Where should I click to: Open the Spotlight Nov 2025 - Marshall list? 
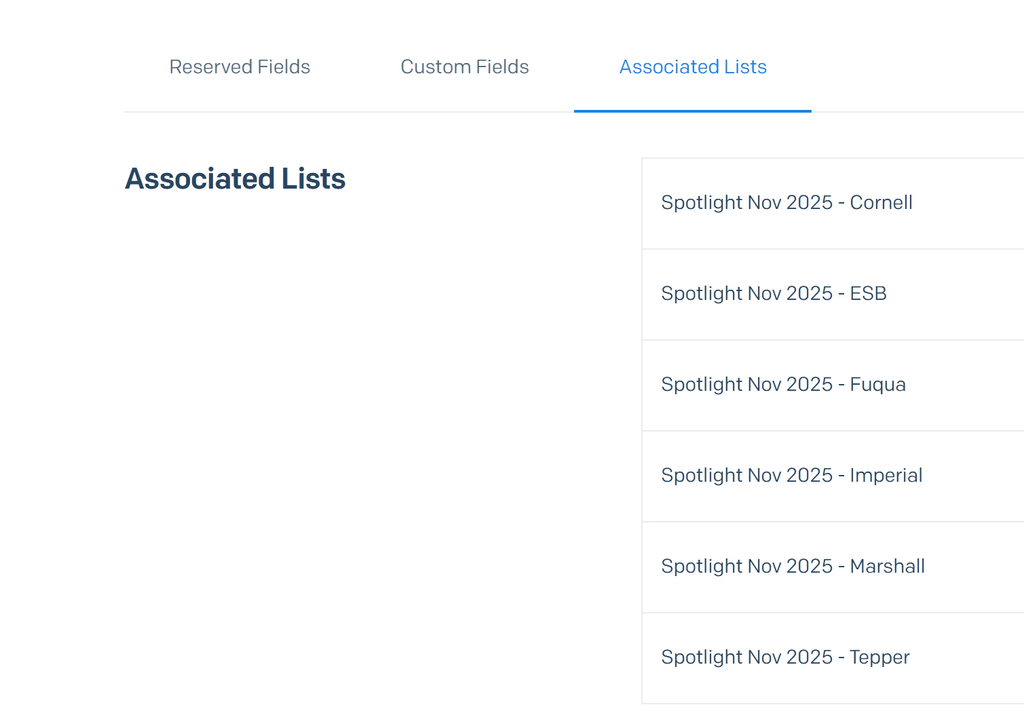793,567
